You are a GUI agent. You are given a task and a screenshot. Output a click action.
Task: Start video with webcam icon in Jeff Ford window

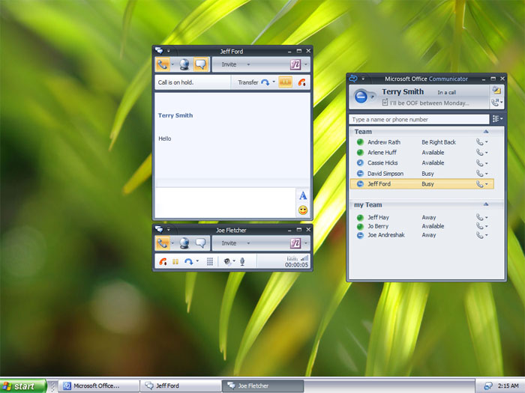click(x=184, y=64)
